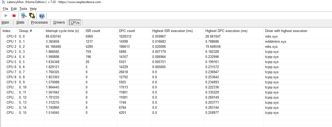Click the ISR count value 4289
Image resolution: width=332 pixels, height=127 pixels.
[x=89, y=46]
